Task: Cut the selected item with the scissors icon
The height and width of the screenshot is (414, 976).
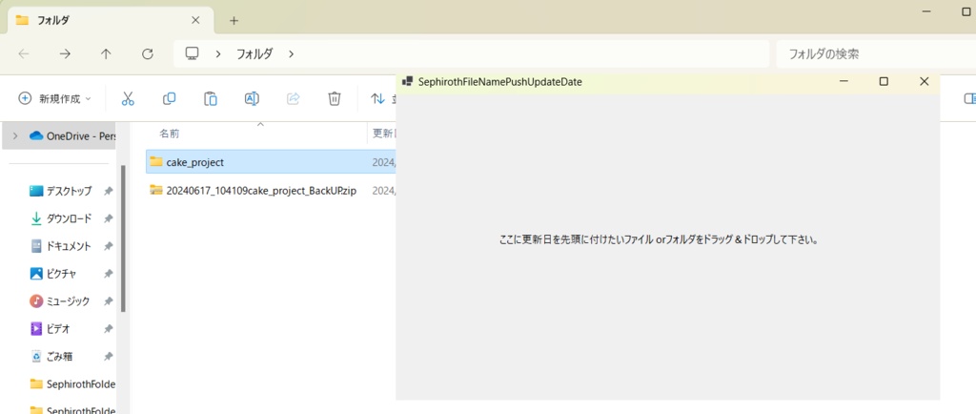Action: [128, 98]
